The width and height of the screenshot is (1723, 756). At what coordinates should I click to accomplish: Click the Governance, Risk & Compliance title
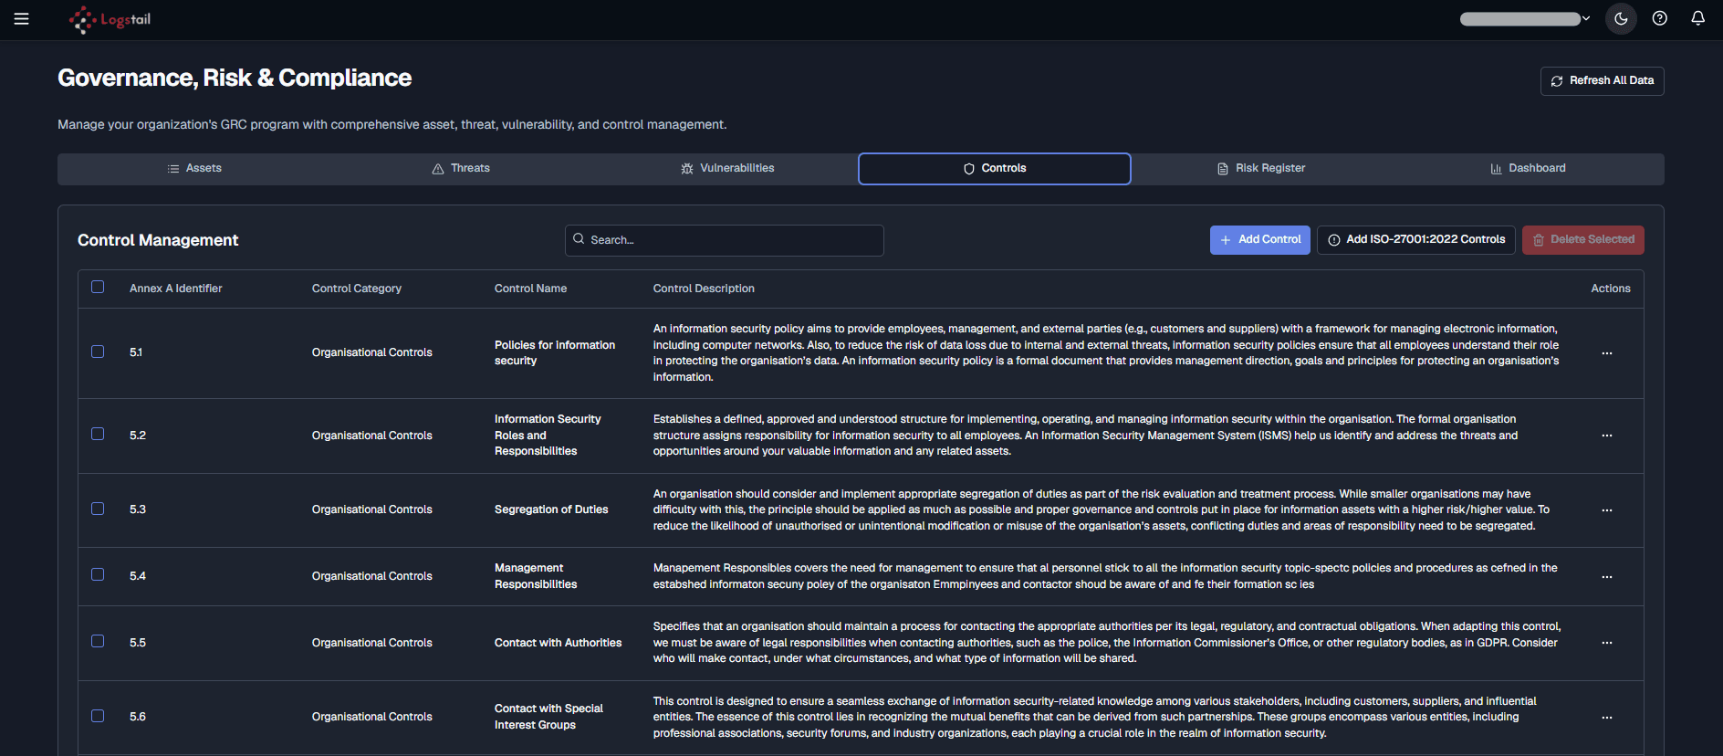click(x=235, y=78)
